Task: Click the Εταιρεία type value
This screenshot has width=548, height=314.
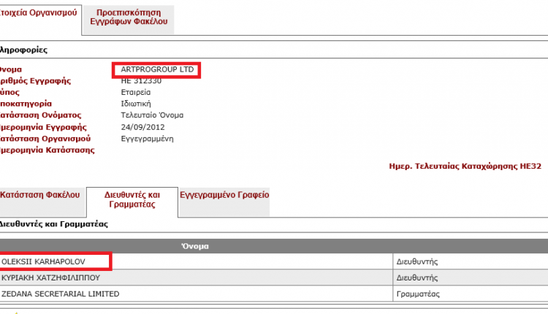Action: pos(136,93)
